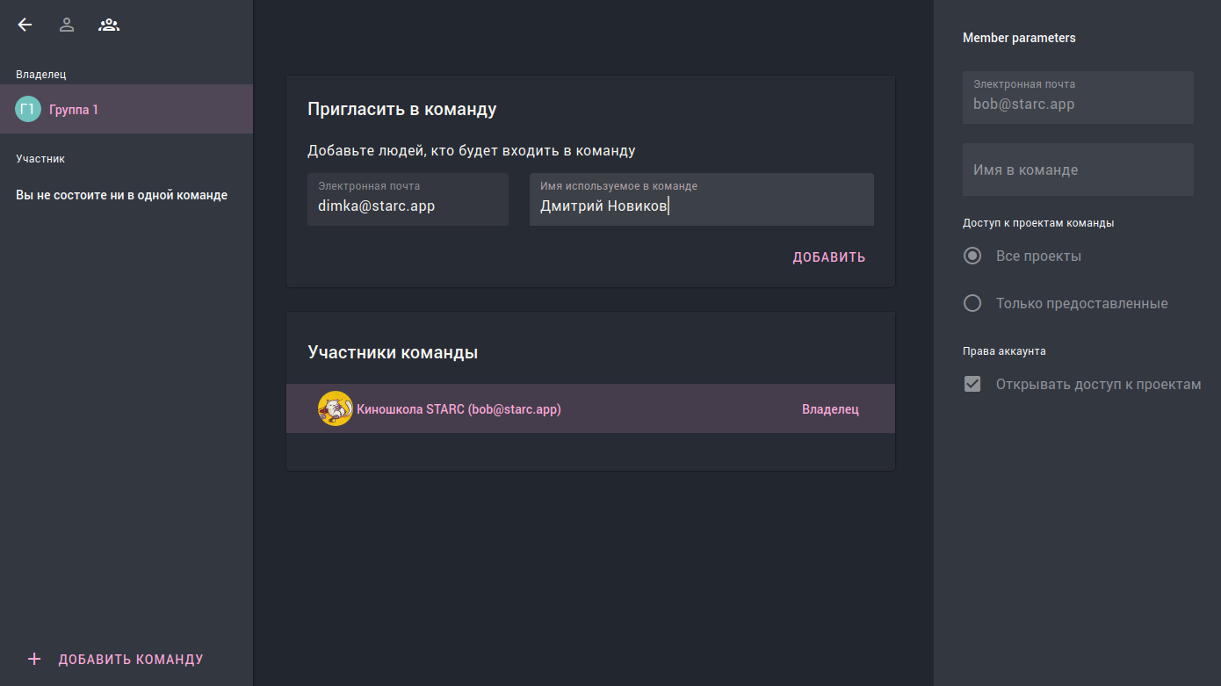The image size is (1221, 686).
Task: Click the ДОБАВИТЬ КОМАНДУ button text
Action: coord(131,660)
